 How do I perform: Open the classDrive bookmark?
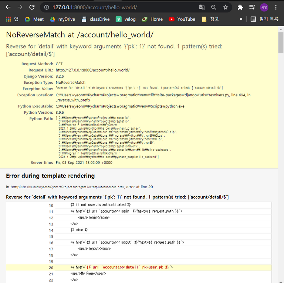click(96, 19)
